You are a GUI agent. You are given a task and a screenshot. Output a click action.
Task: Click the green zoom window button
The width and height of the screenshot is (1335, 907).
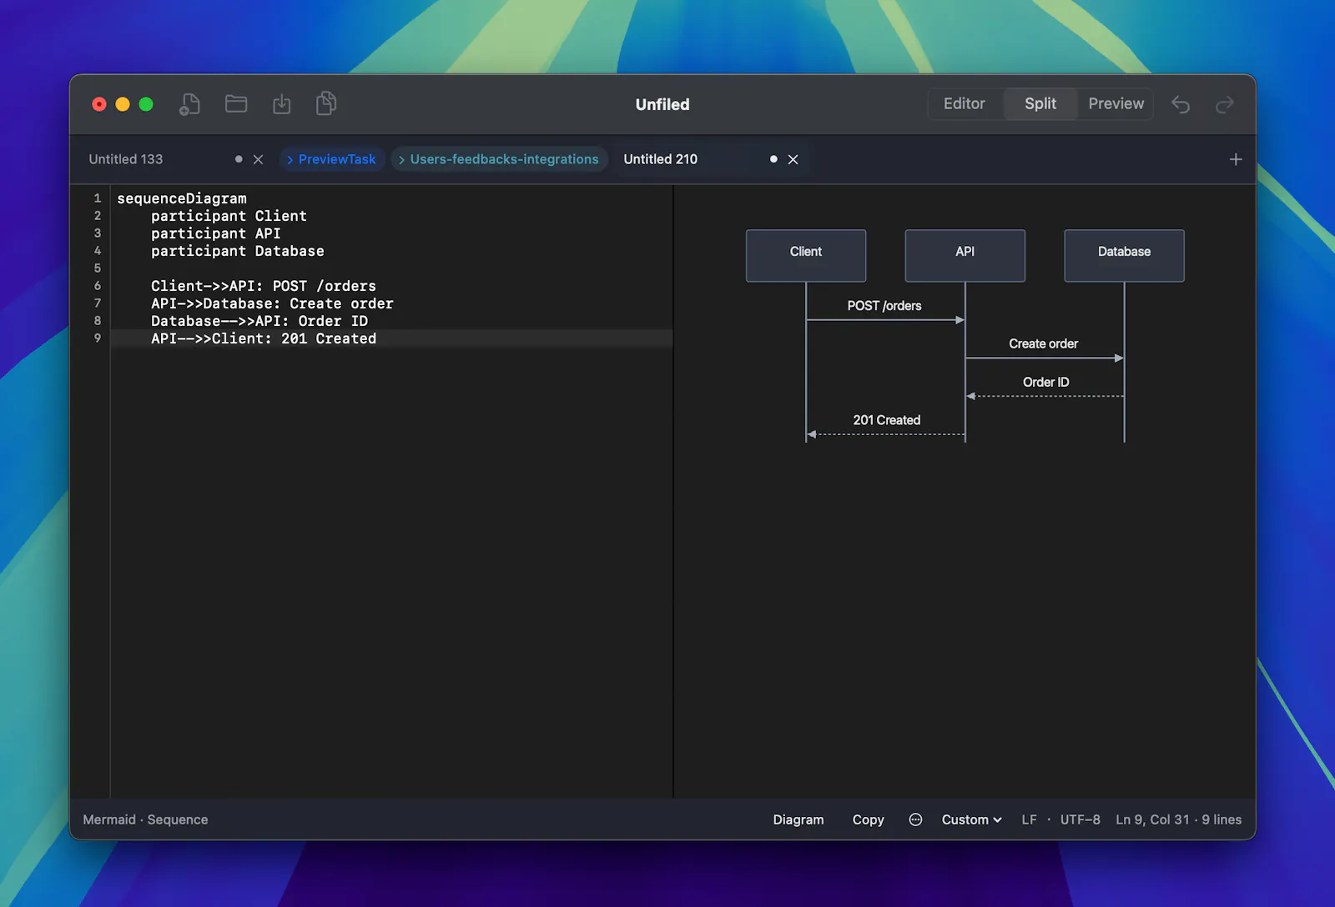pos(146,104)
